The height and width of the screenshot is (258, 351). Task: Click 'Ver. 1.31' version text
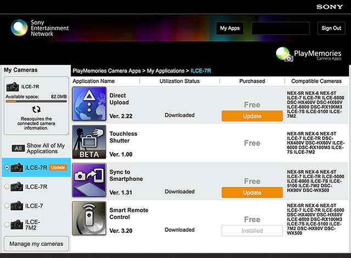[x=121, y=193]
